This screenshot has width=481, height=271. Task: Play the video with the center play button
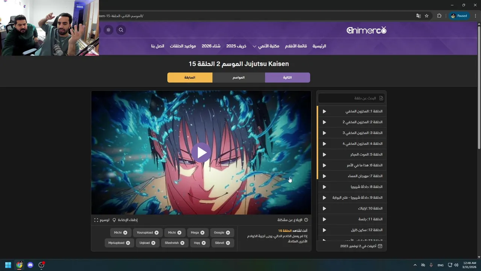click(x=201, y=152)
